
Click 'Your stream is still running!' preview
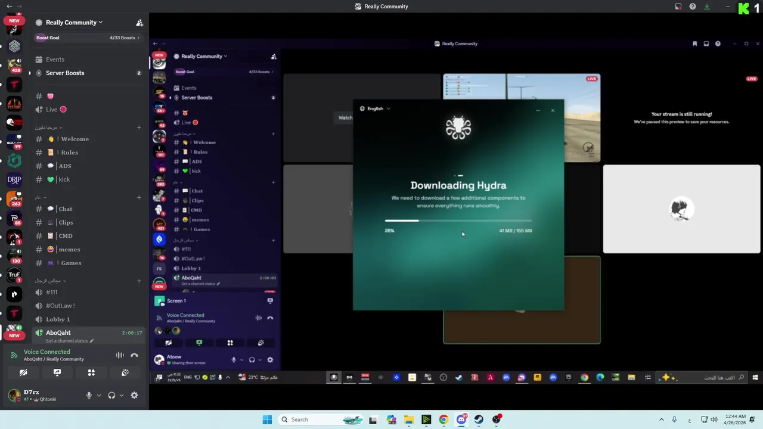pos(681,117)
